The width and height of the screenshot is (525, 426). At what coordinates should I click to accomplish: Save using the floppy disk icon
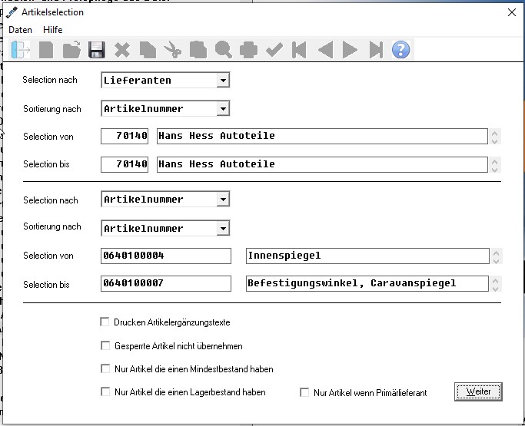pos(97,50)
